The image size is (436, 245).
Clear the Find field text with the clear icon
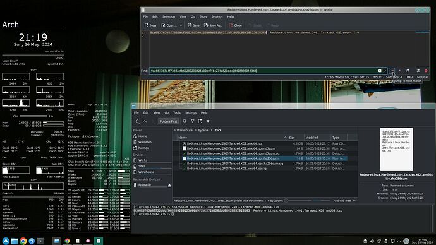pyautogui.click(x=380, y=71)
